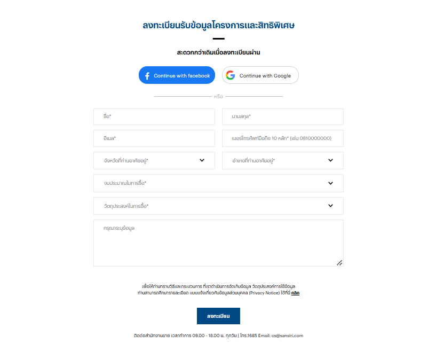Viewport: 436px width, 351px height.
Task: Expand the งบประมาณในการซื้อ budget dropdown
Action: click(218, 183)
